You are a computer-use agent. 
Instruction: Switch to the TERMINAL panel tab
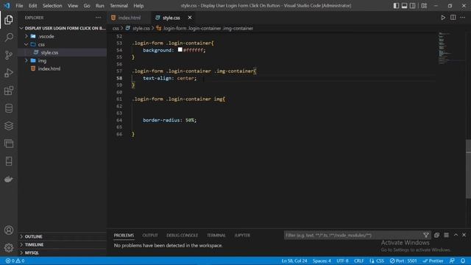[x=216, y=236]
